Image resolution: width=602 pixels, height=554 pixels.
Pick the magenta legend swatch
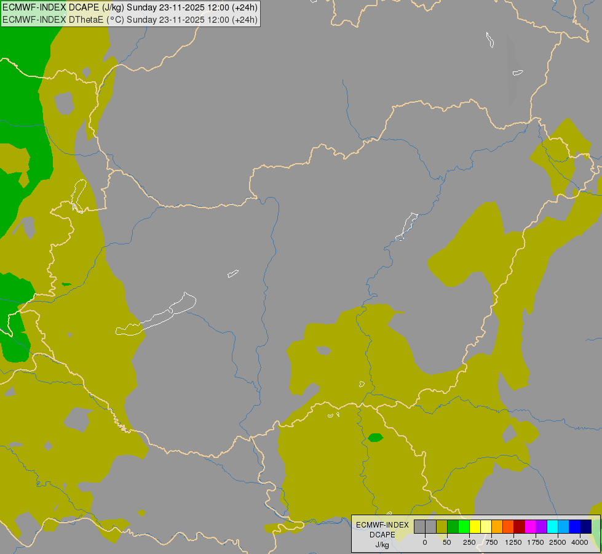pyautogui.click(x=531, y=526)
